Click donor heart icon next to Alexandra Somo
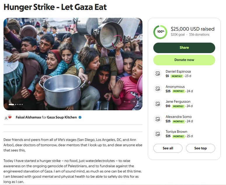Viewport: 226px width, 185px height. click(158, 119)
